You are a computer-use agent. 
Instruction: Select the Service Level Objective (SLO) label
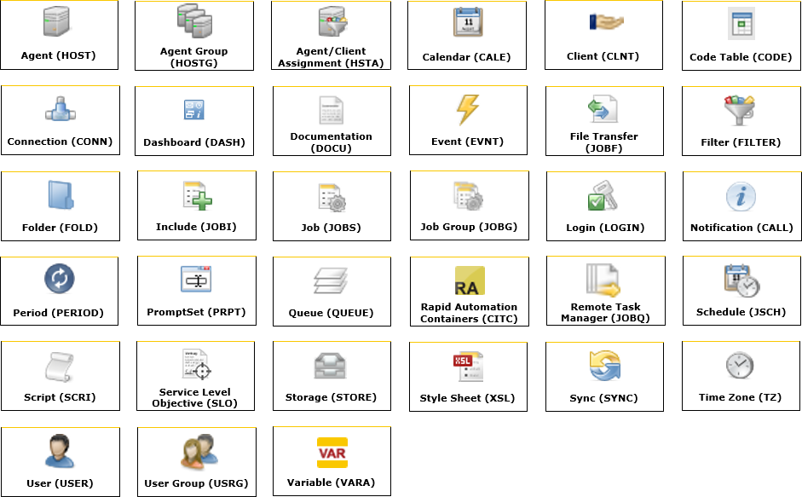195,398
